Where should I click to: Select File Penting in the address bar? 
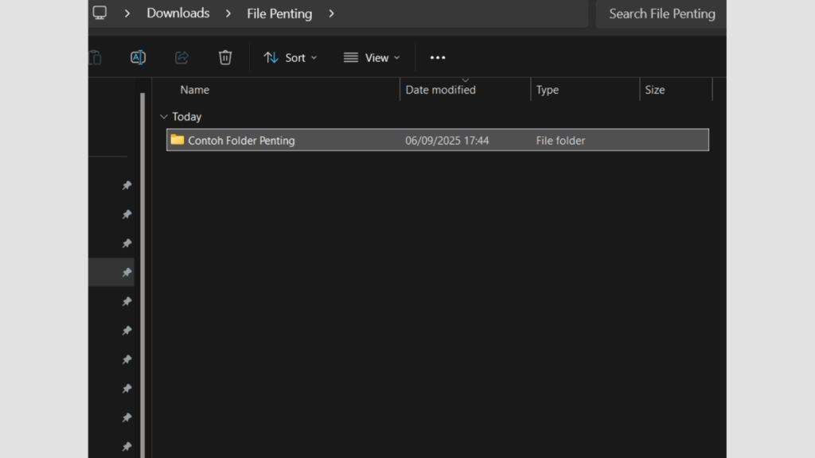click(x=279, y=14)
